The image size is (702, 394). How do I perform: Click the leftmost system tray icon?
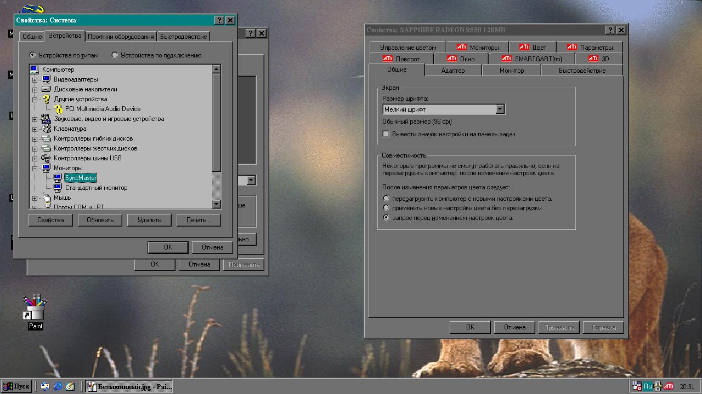pos(637,386)
